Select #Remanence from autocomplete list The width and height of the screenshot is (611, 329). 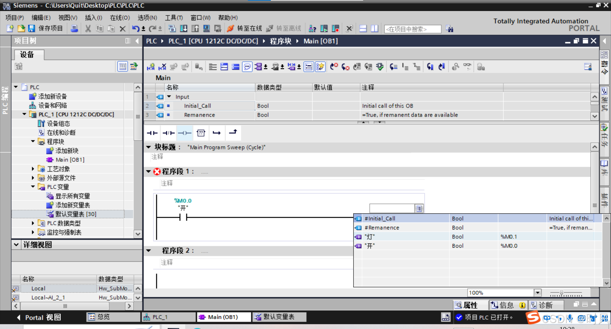pos(478,228)
